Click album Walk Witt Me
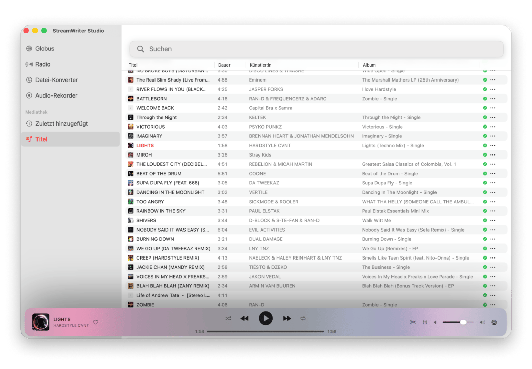532x369 pixels. pyautogui.click(x=376, y=221)
